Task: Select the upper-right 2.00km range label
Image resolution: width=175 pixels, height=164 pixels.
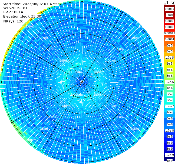Action: point(111,61)
